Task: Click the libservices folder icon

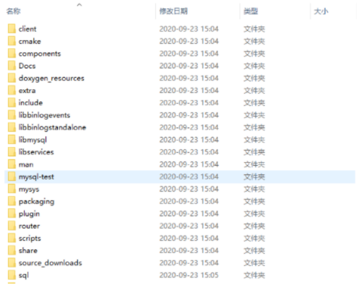Action: click(x=12, y=152)
